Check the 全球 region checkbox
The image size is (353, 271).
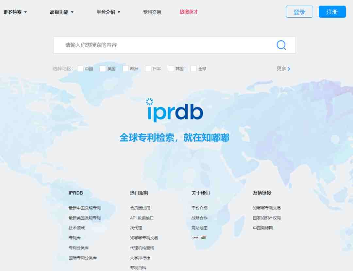193,69
